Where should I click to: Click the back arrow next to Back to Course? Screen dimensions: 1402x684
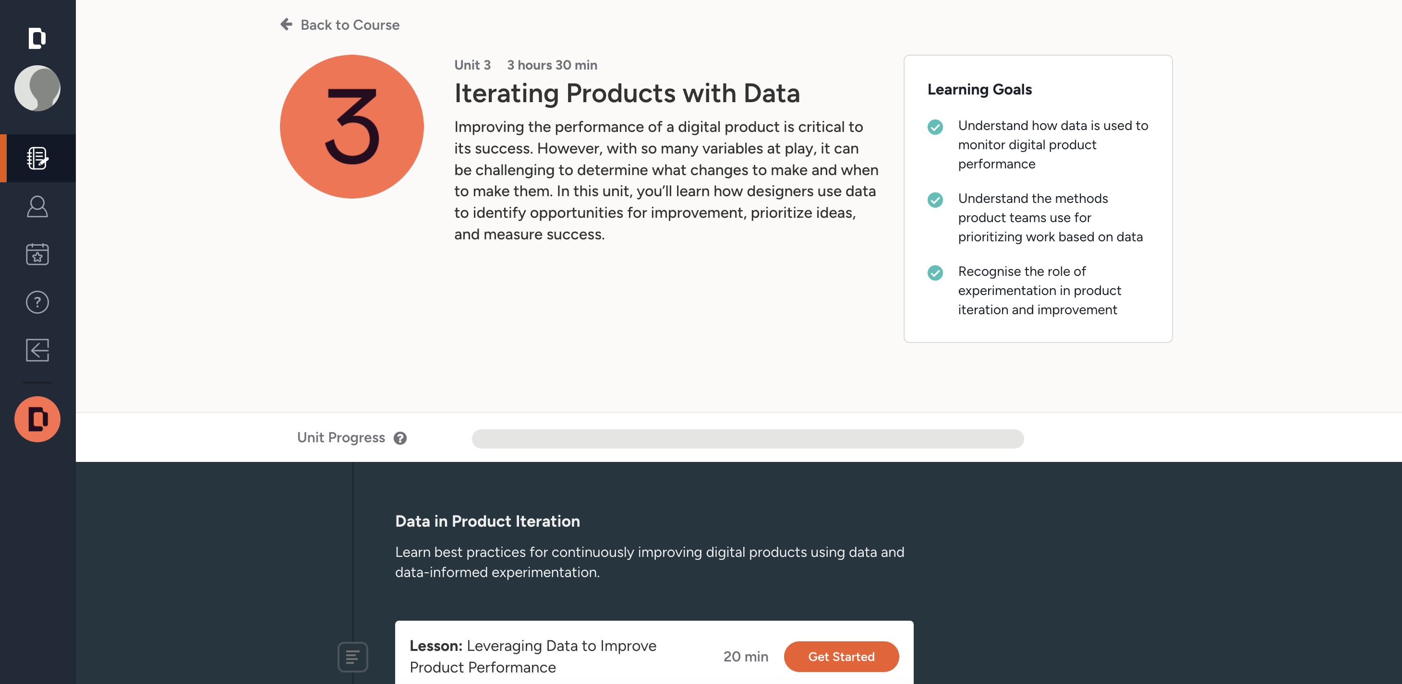tap(285, 24)
